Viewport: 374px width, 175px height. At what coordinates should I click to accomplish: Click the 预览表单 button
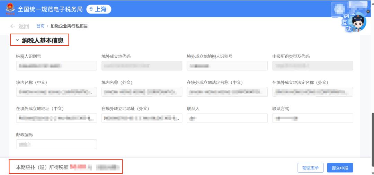pyautogui.click(x=310, y=168)
